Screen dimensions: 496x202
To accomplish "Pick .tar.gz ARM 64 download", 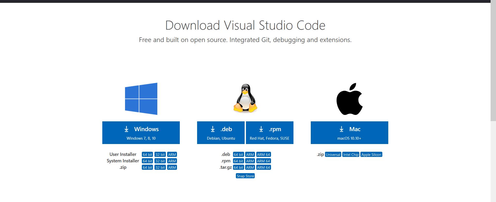I will coord(263,167).
